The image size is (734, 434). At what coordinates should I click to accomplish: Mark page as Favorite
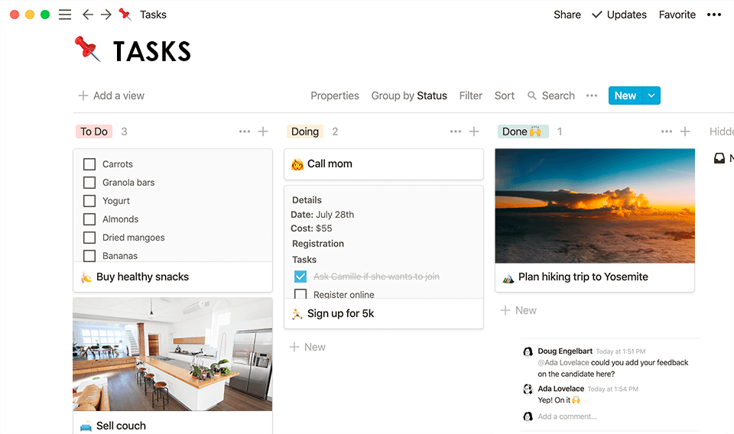pyautogui.click(x=677, y=15)
